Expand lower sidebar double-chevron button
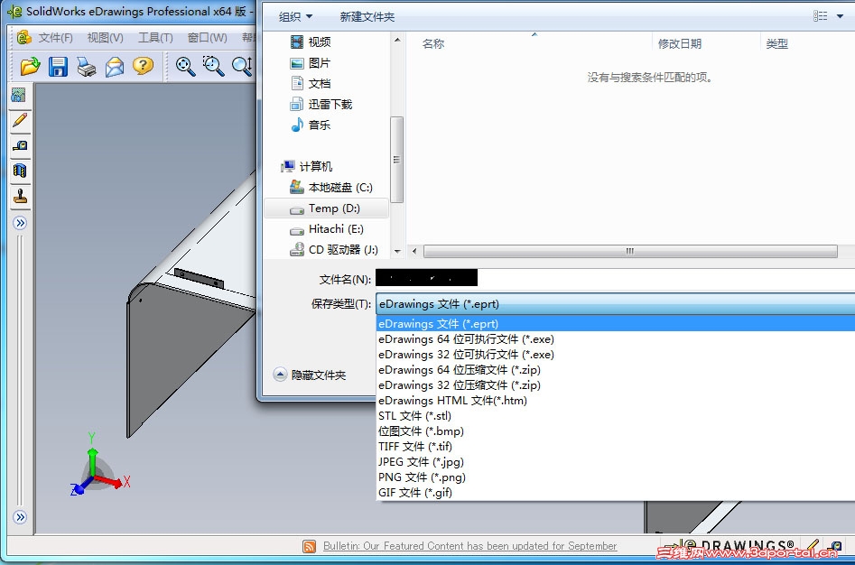Screen dimensions: 855x565 click(x=20, y=517)
